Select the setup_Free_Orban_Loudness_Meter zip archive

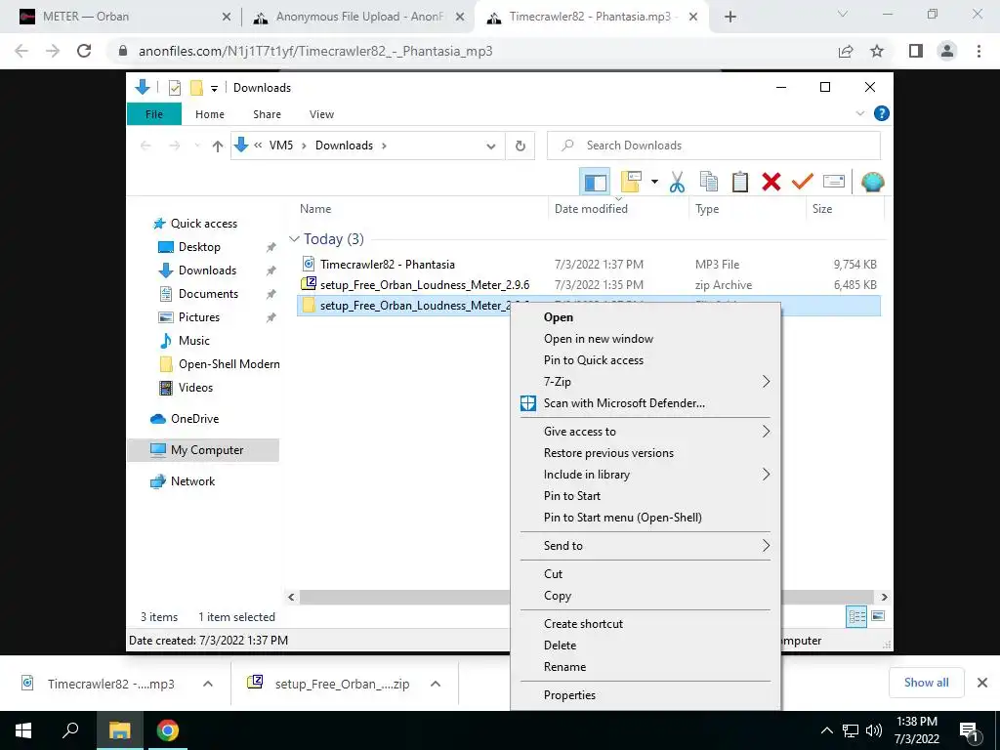tap(425, 285)
